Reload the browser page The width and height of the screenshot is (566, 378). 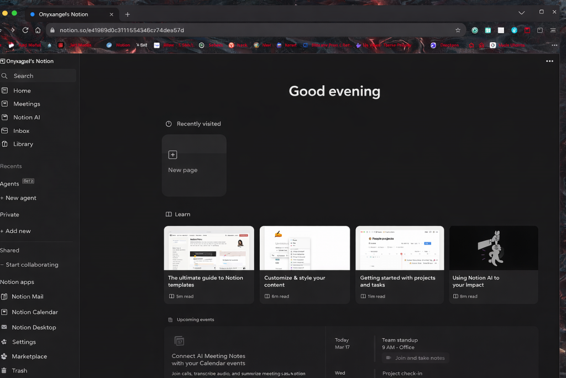25,30
